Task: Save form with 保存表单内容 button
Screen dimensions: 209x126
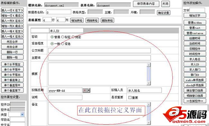Action: pyautogui.click(x=146, y=4)
